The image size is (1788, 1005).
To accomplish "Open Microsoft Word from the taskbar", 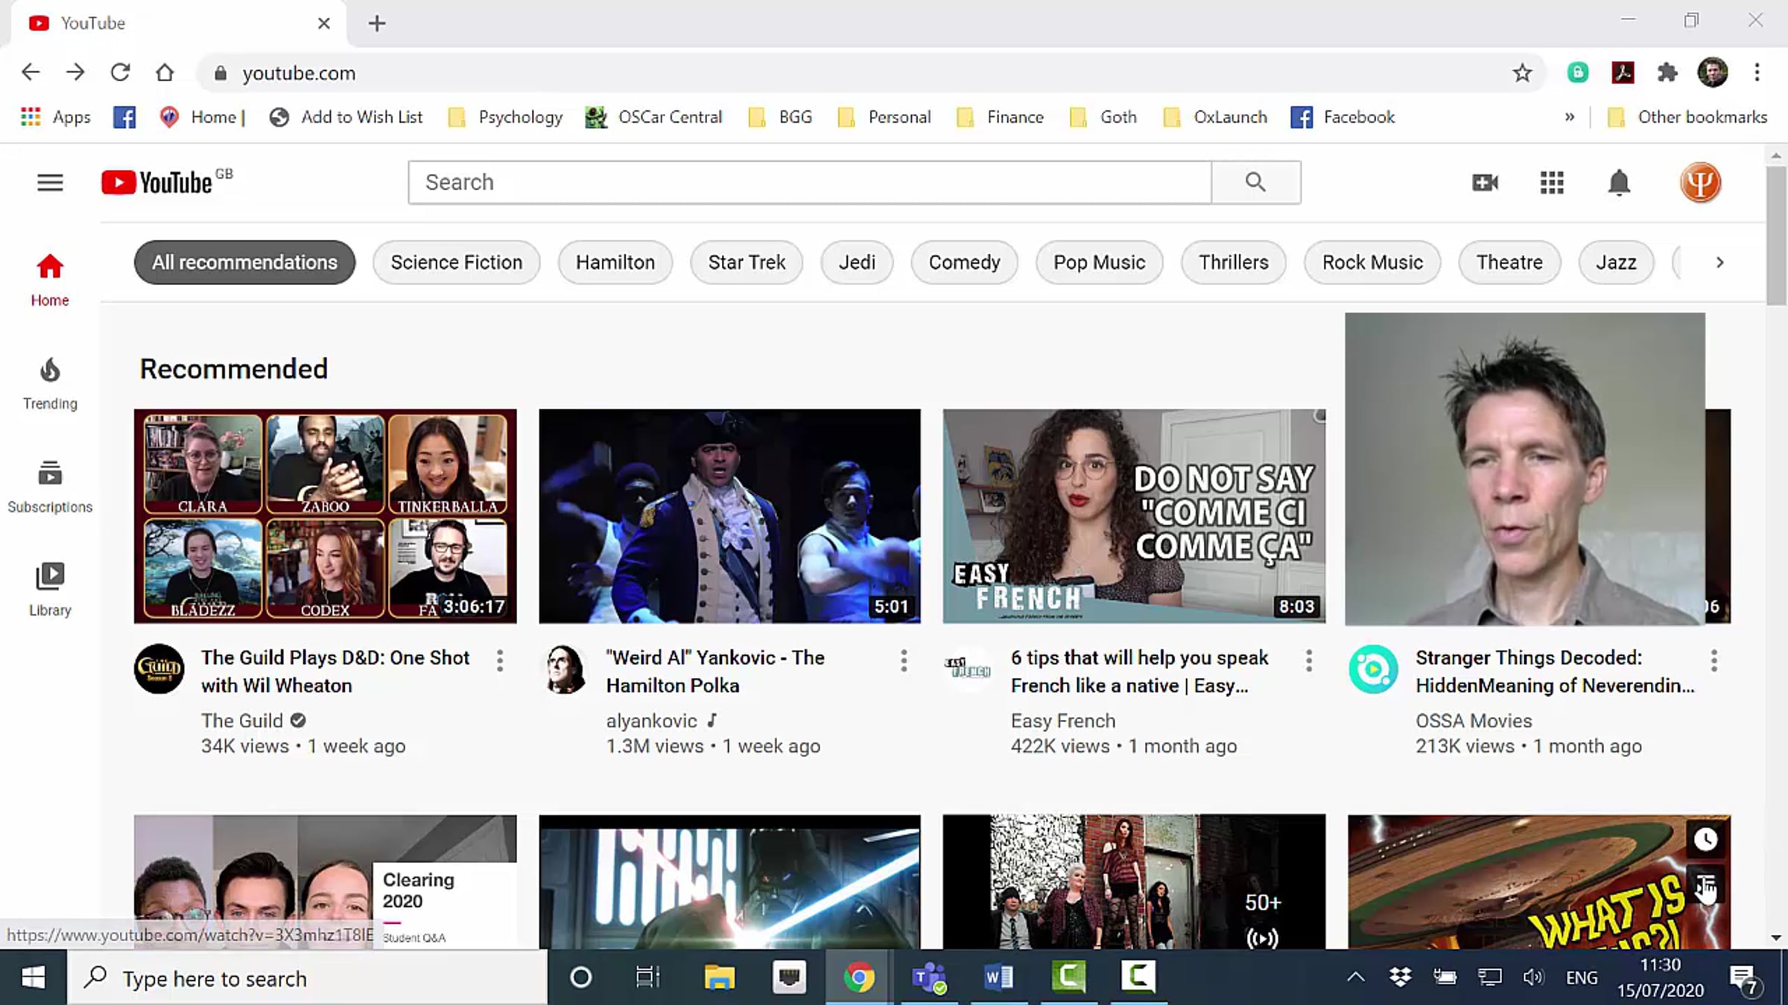I will coord(998,977).
